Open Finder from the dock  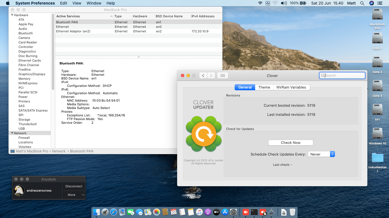(97, 212)
